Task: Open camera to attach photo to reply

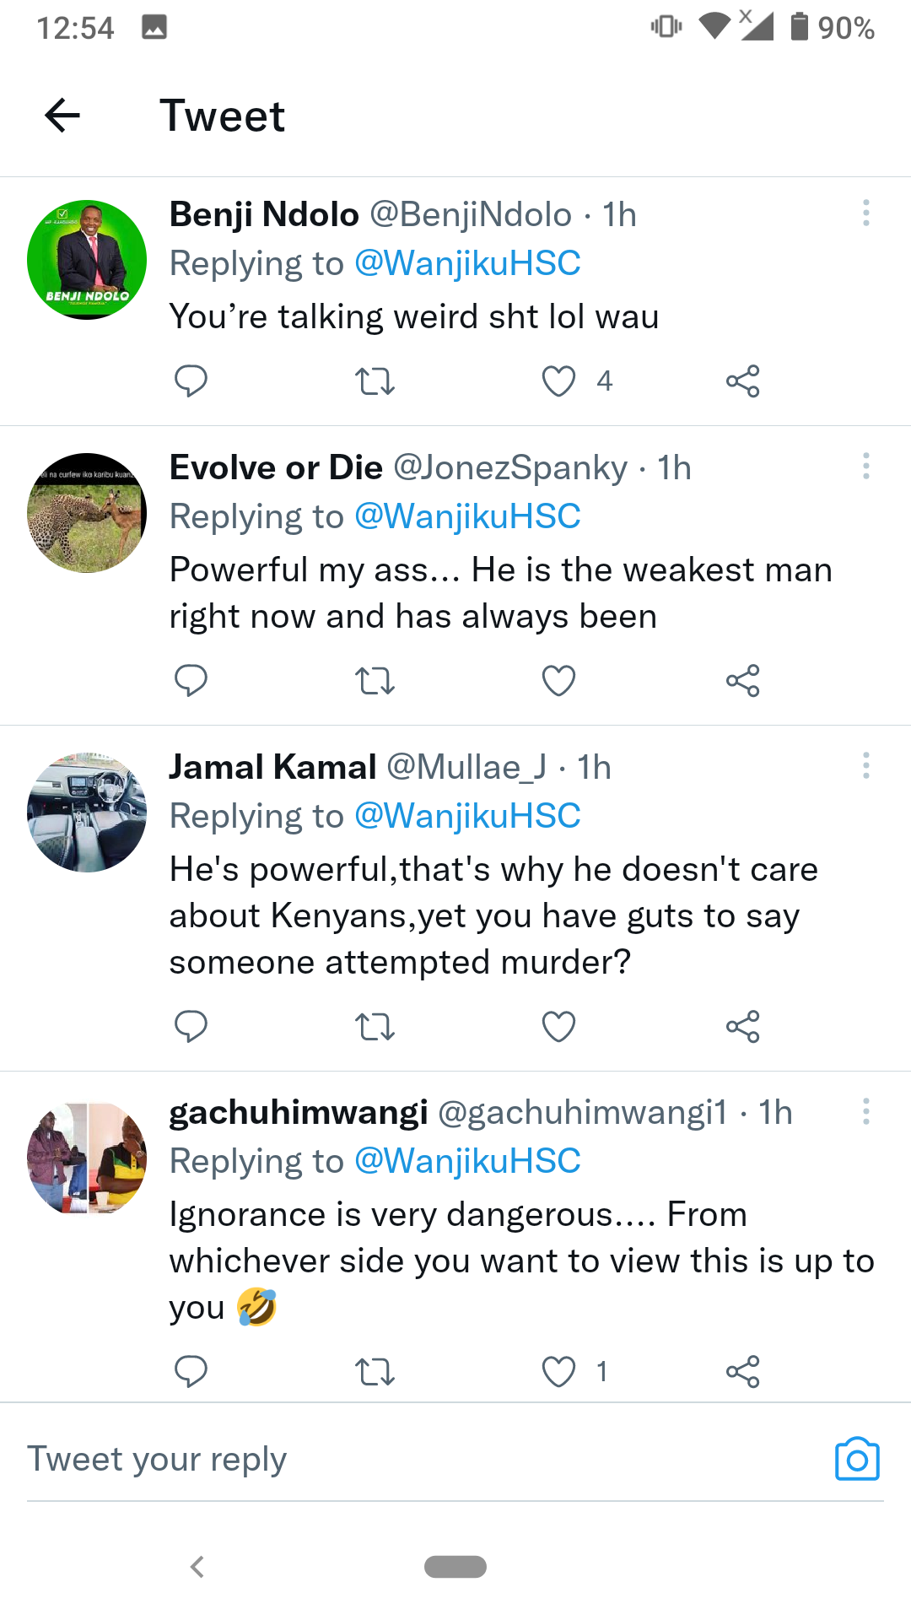Action: pyautogui.click(x=857, y=1459)
